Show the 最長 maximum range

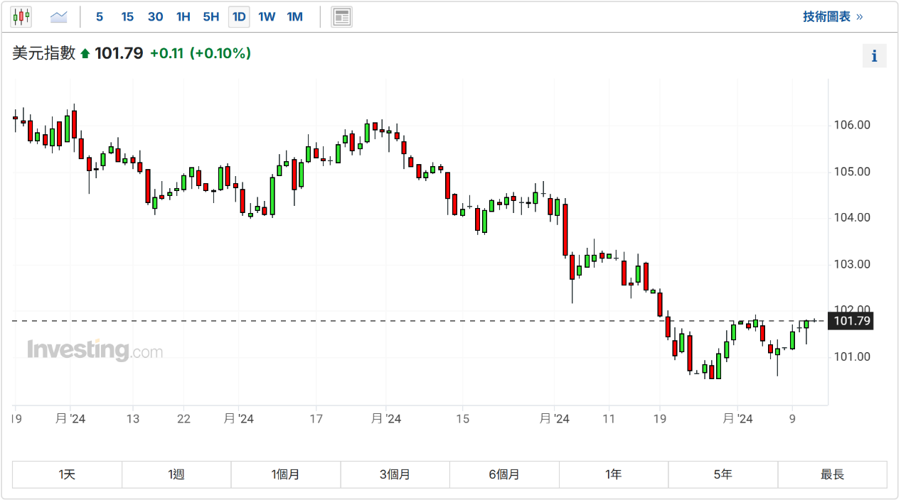point(832,474)
